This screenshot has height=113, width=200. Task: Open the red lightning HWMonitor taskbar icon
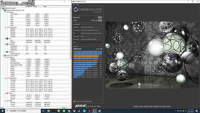[x=89, y=111]
